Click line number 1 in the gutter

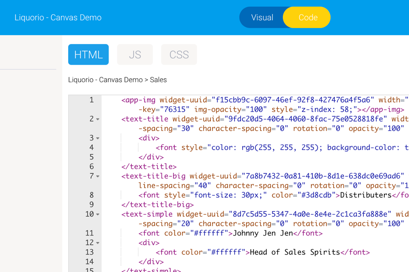click(x=91, y=100)
